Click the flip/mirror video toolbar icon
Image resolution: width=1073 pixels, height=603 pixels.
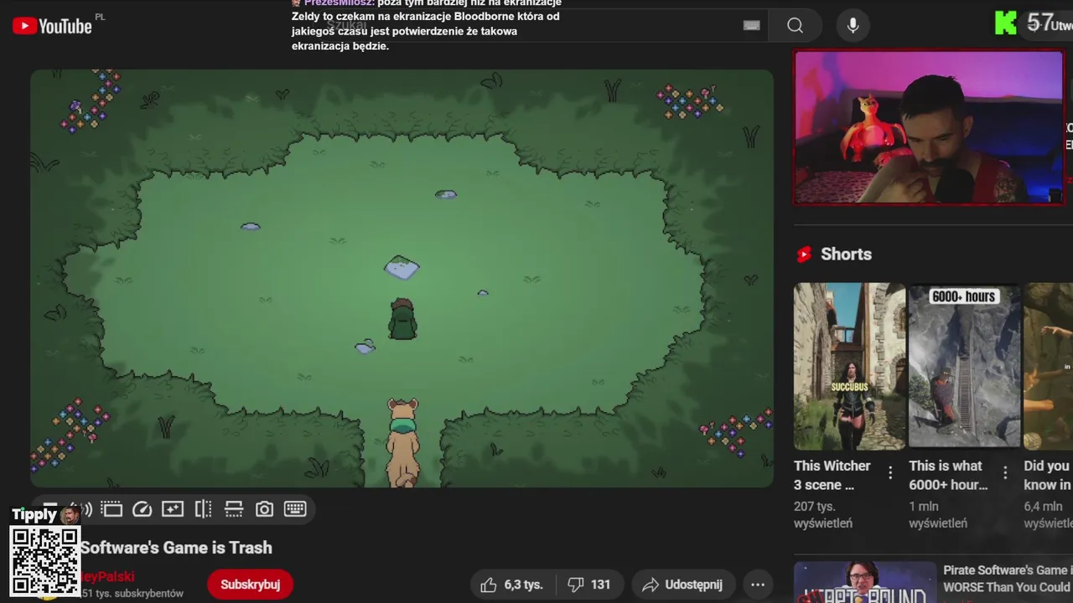click(x=203, y=509)
